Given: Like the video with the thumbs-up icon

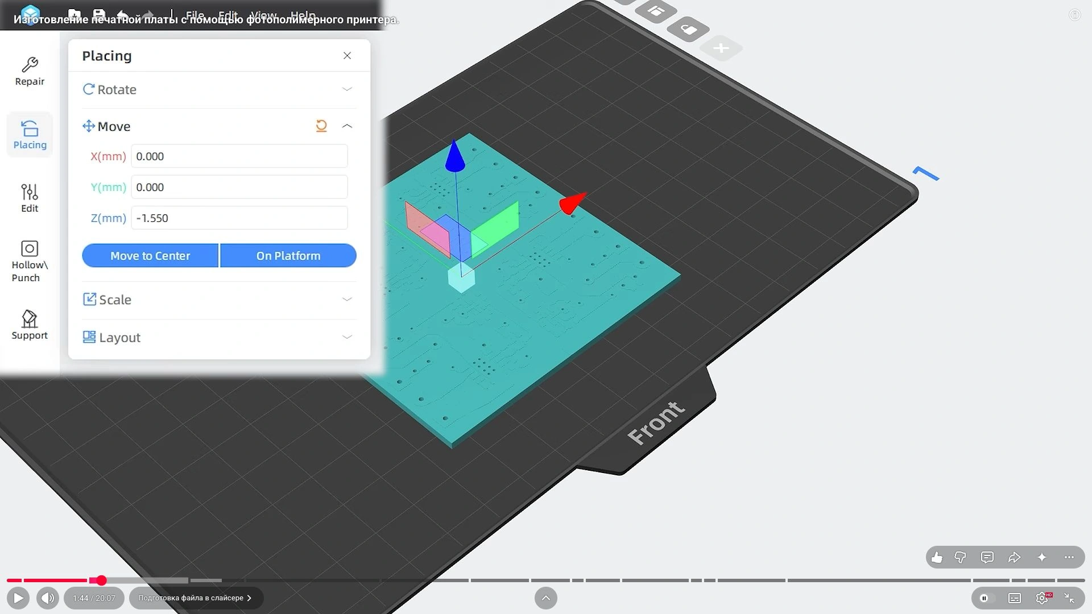Looking at the screenshot, I should (x=937, y=558).
